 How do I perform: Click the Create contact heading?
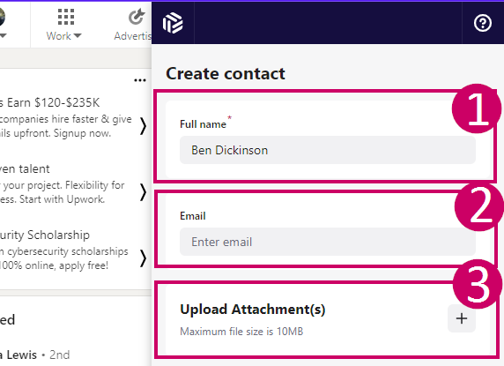coord(226,74)
